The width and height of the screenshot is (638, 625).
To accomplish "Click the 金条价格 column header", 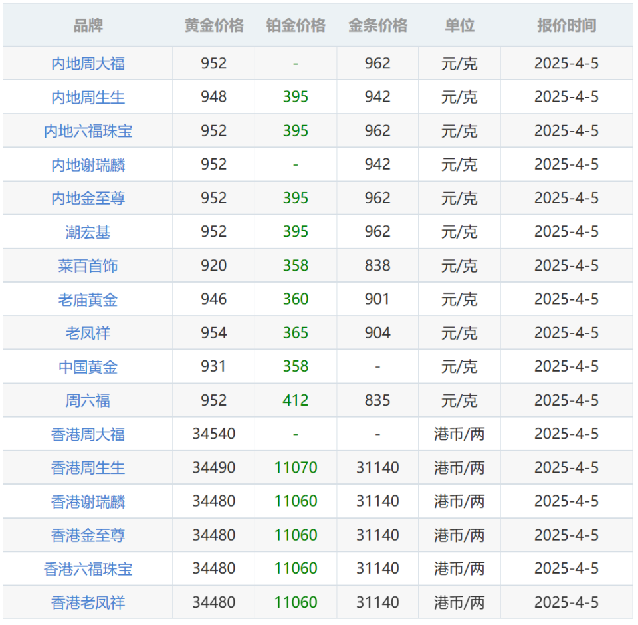I will tap(377, 26).
